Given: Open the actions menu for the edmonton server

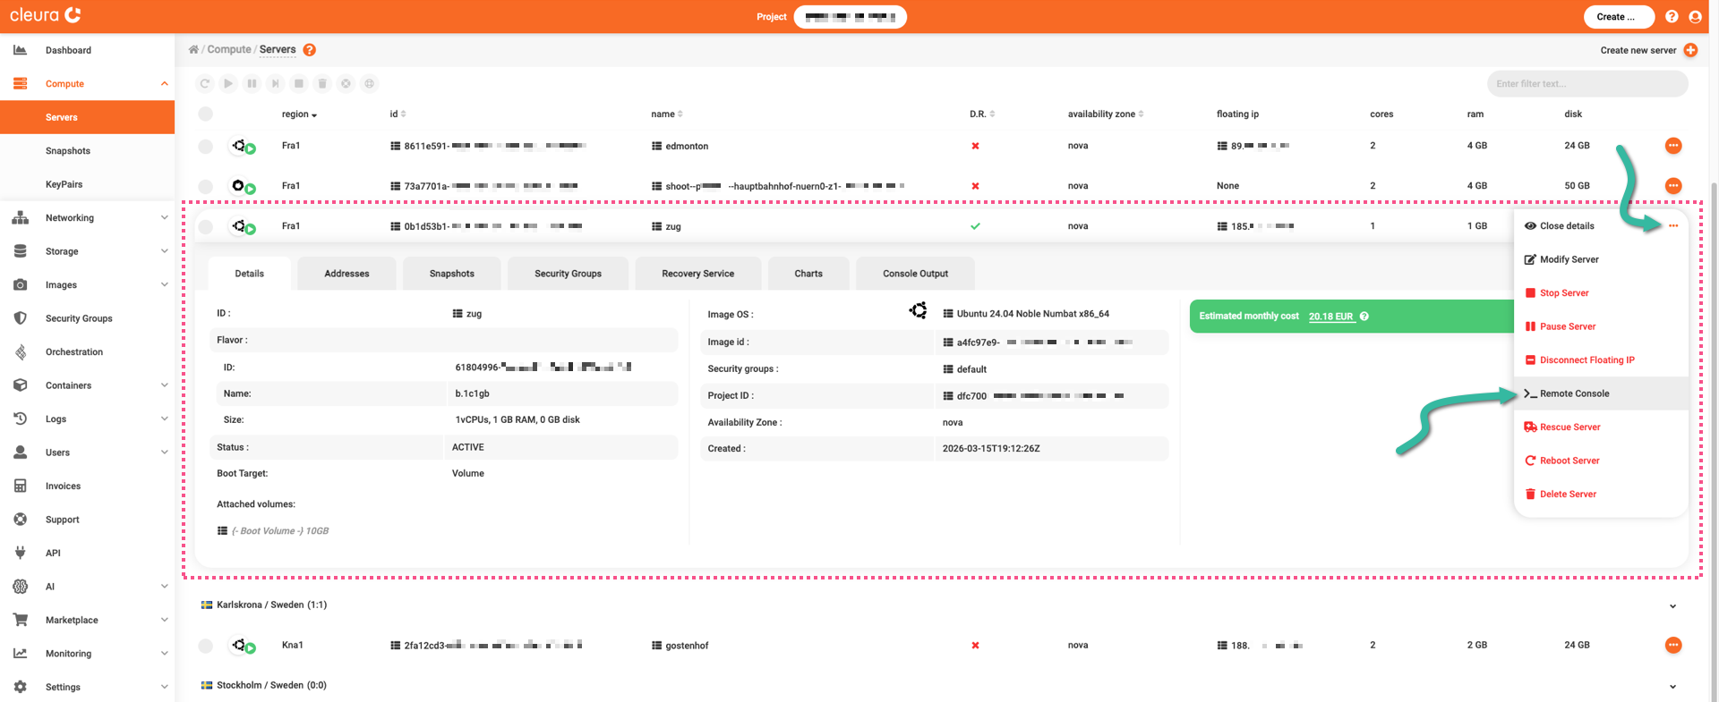Looking at the screenshot, I should 1672,146.
